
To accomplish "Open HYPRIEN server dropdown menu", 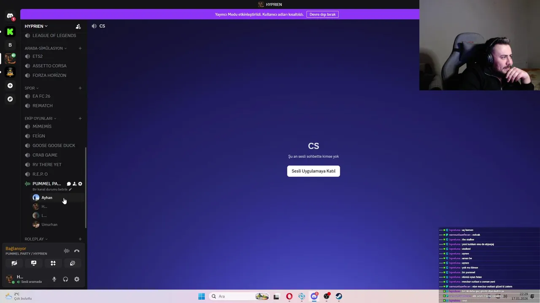I will click(x=36, y=26).
